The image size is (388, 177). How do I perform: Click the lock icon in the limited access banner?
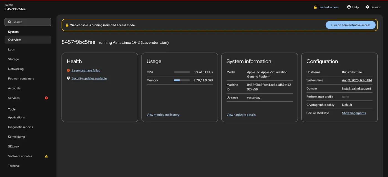coord(67,25)
